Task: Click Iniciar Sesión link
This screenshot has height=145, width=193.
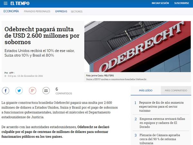Action: (160, 4)
